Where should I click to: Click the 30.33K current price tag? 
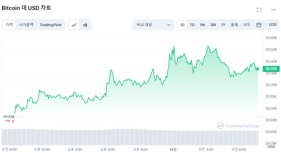271,69
